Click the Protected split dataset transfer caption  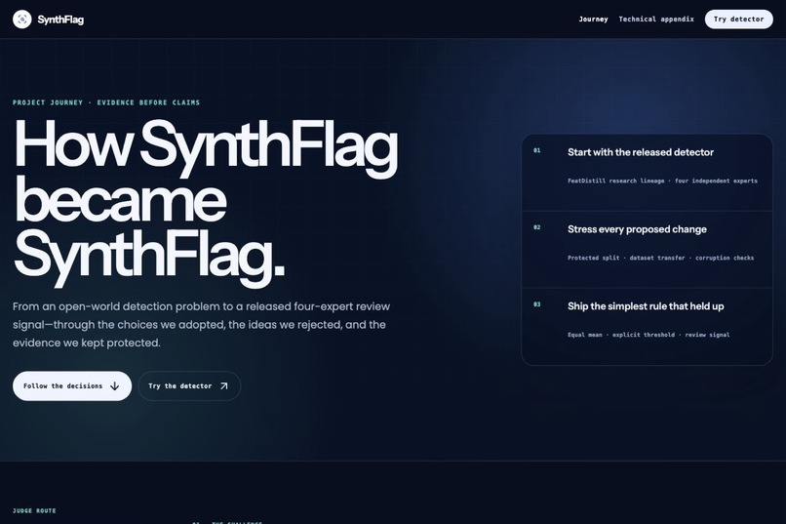pyautogui.click(x=660, y=258)
